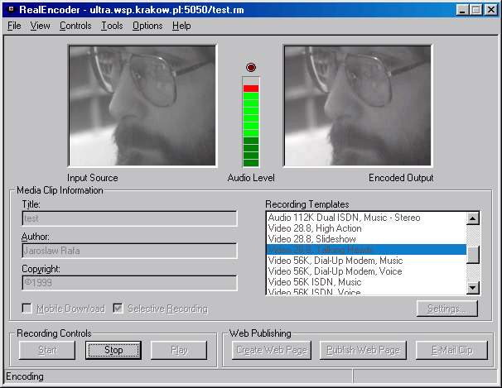This screenshot has height=388, width=502.
Task: Click the Publish Web Page button
Action: pos(364,350)
